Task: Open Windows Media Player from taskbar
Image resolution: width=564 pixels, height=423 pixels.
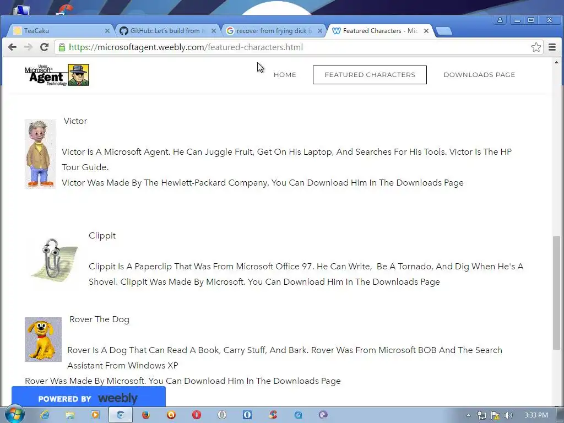Action: point(95,415)
